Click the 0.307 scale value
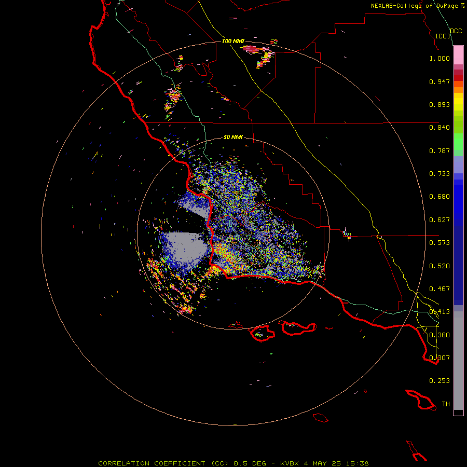 coord(439,358)
